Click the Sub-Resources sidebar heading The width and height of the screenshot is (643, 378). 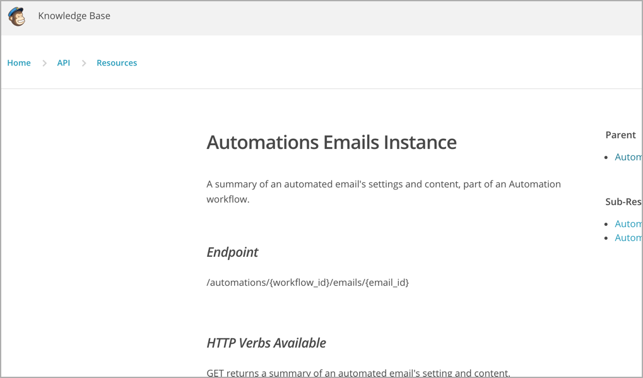pos(623,202)
